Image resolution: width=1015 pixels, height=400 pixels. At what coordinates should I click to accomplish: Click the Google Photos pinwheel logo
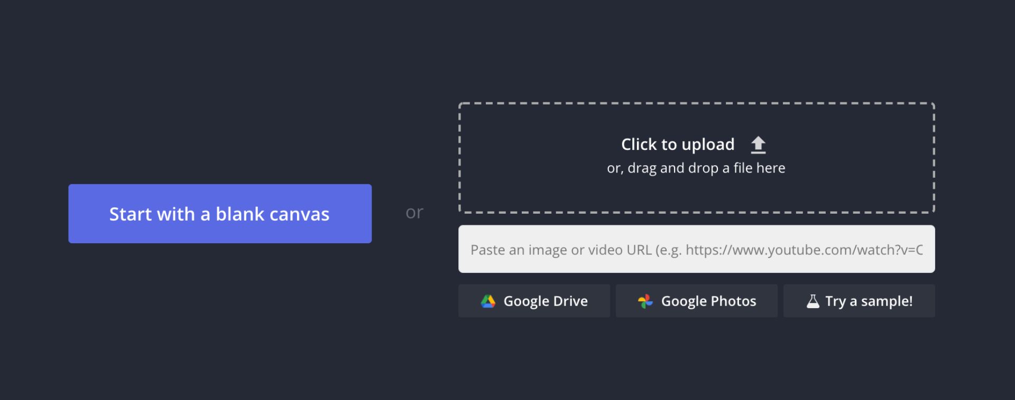pos(645,301)
